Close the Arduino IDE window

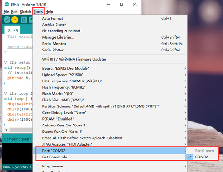[135, 5]
